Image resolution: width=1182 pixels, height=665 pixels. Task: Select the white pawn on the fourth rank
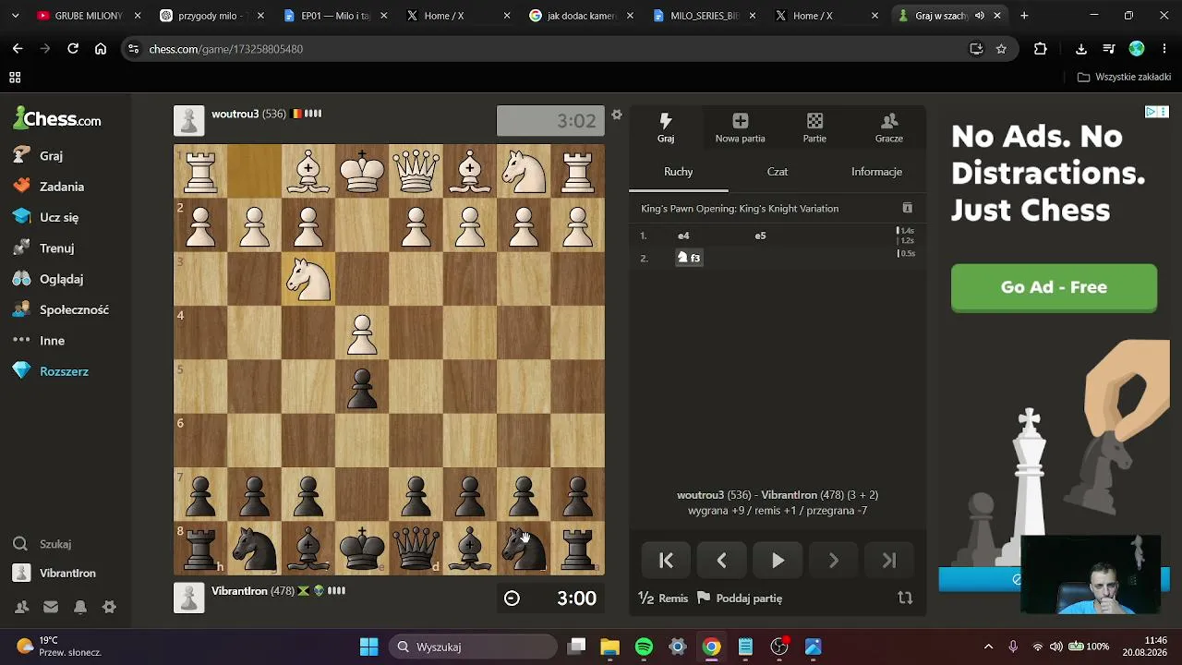[x=362, y=332]
